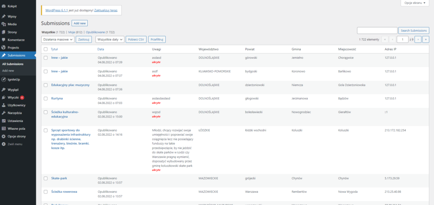Show the Moje (812) filter
The width and height of the screenshot is (434, 205).
(x=75, y=32)
